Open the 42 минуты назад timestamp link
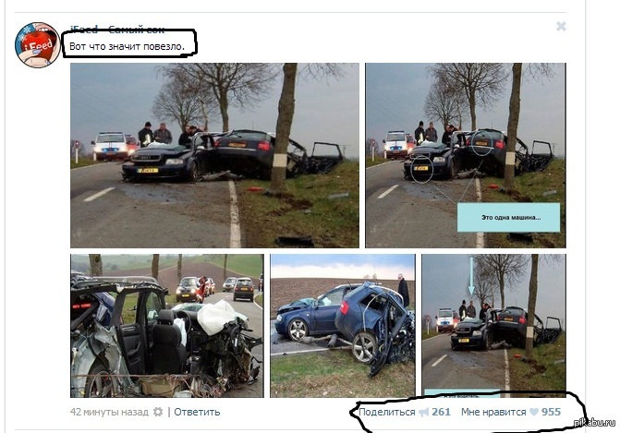This screenshot has width=620, height=433. tap(109, 412)
